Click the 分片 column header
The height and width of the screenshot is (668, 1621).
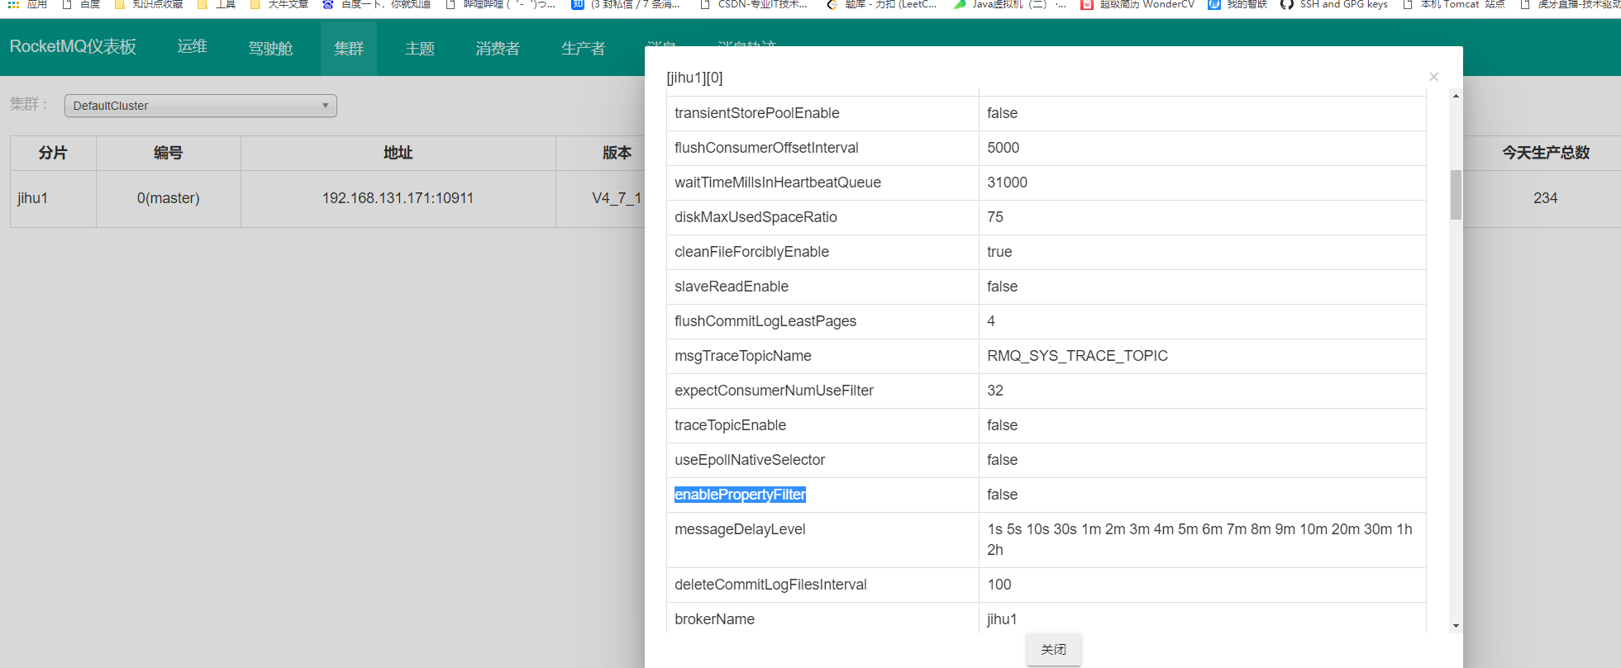[53, 153]
